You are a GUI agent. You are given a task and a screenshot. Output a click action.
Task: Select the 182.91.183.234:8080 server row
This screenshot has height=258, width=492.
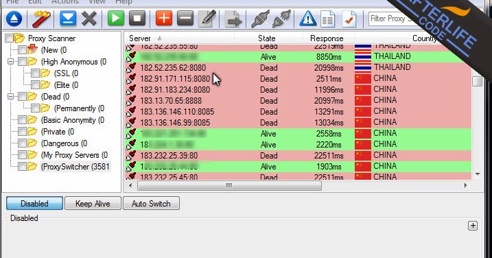pos(298,90)
